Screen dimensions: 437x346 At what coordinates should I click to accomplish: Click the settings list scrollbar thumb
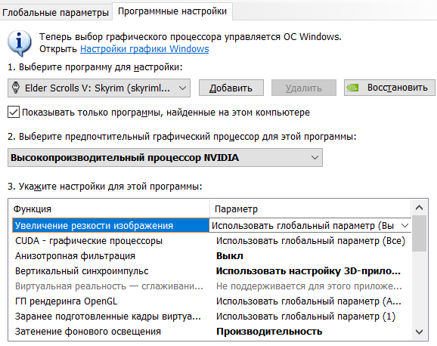click(419, 233)
